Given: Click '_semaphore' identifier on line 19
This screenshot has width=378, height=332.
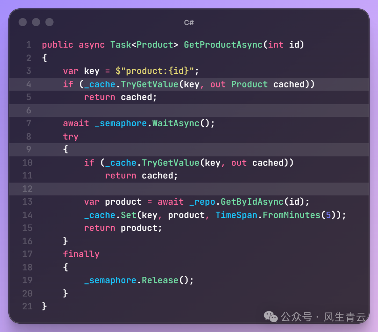Looking at the screenshot, I should point(110,281).
